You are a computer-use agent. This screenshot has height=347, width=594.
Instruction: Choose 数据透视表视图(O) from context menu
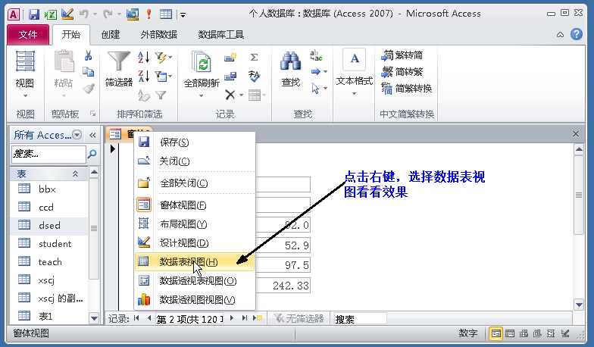pos(194,280)
